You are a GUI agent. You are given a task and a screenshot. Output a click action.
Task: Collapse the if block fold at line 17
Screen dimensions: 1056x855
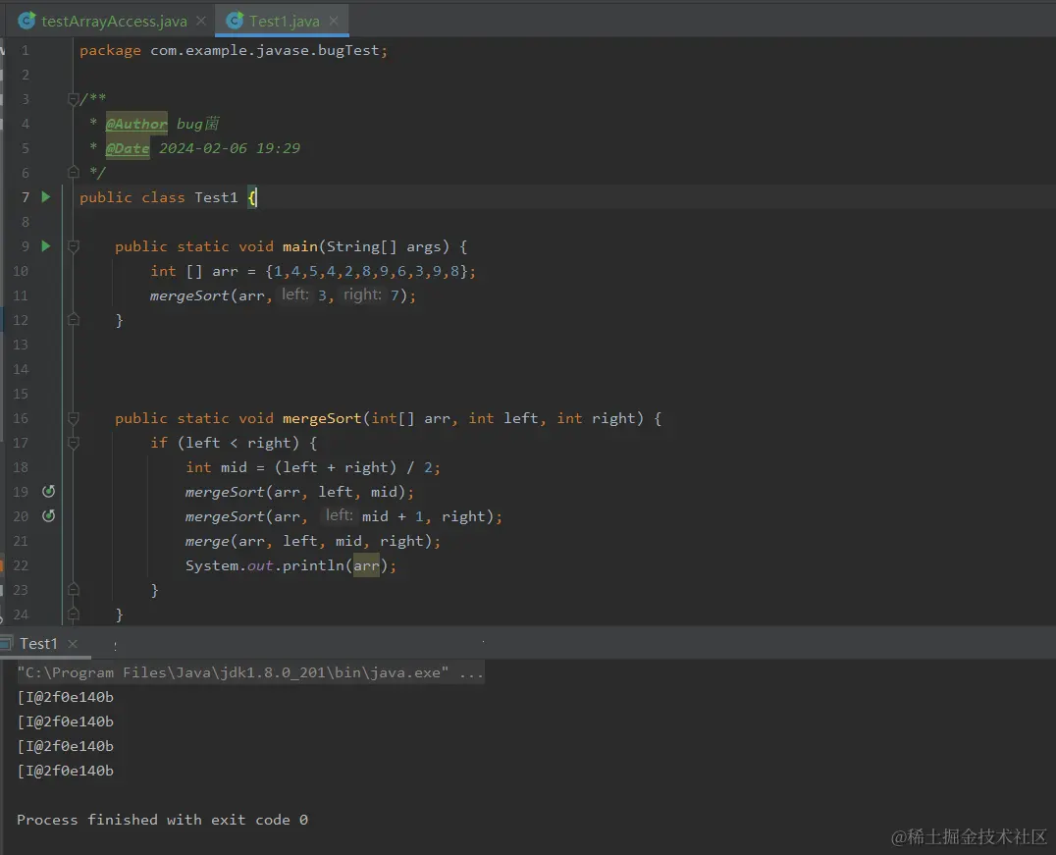click(74, 443)
